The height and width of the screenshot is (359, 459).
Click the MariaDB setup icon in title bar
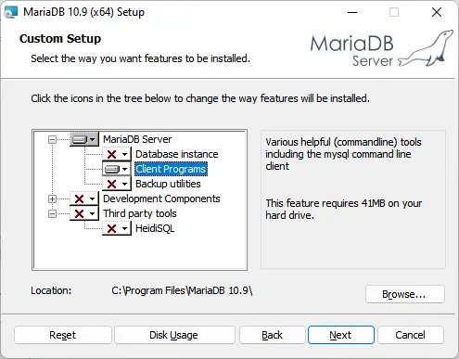tap(11, 12)
